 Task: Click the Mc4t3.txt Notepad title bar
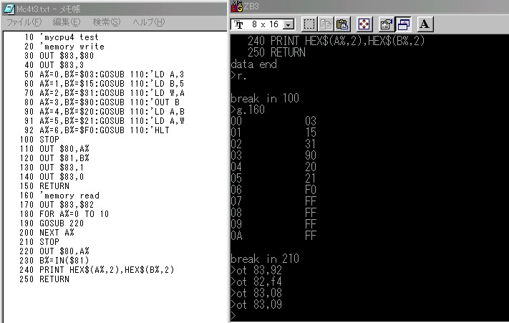(114, 9)
